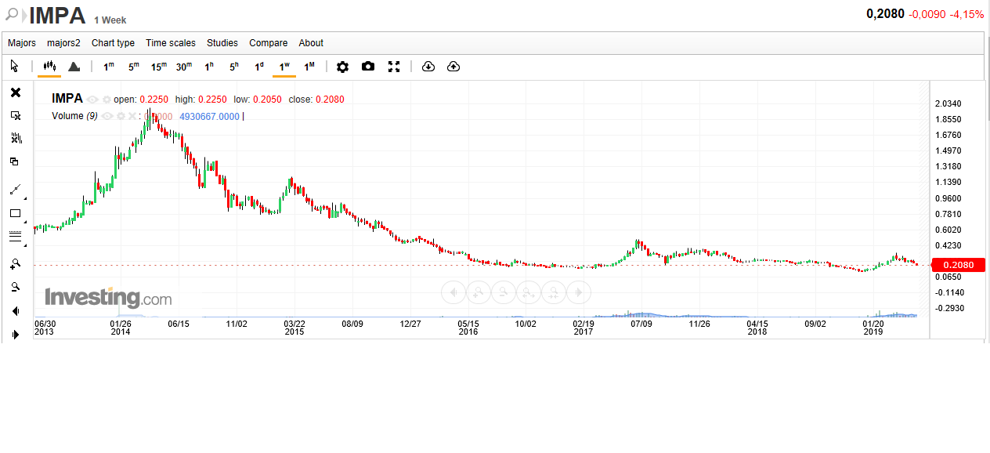The height and width of the screenshot is (453, 990).
Task: Select the trend line drawing tool
Action: point(15,189)
